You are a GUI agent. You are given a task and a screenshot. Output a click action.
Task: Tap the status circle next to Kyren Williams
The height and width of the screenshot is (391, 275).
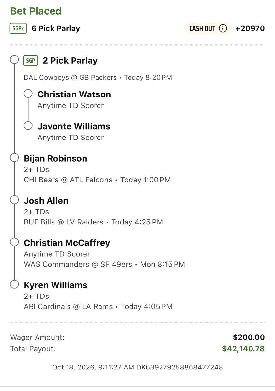coord(14,284)
